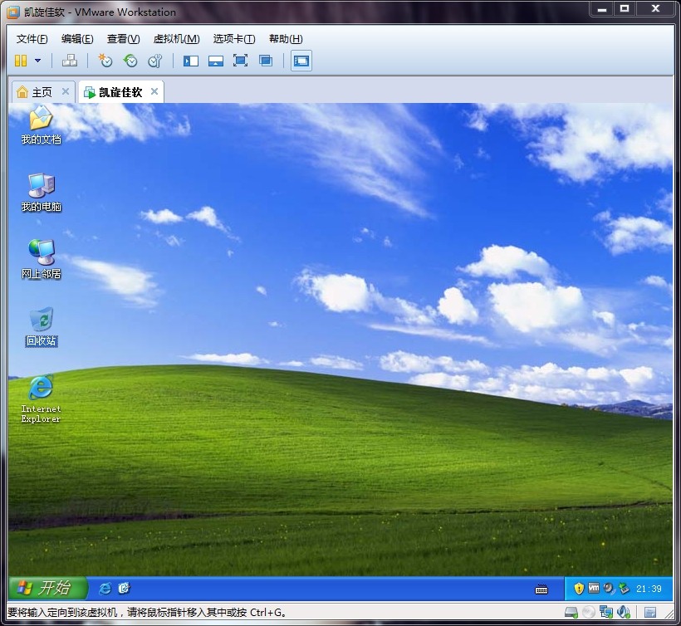Open the 文件(F) menu
Viewport: 681px width, 626px height.
click(32, 39)
